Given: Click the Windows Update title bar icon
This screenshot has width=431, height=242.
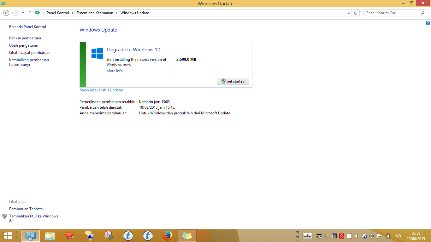Looking at the screenshot, I should pyautogui.click(x=3, y=3).
